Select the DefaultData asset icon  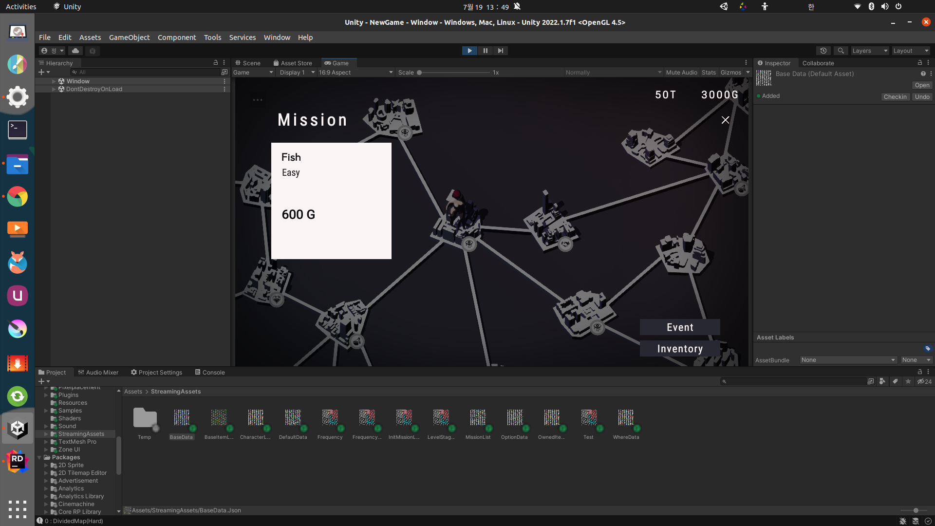point(293,417)
